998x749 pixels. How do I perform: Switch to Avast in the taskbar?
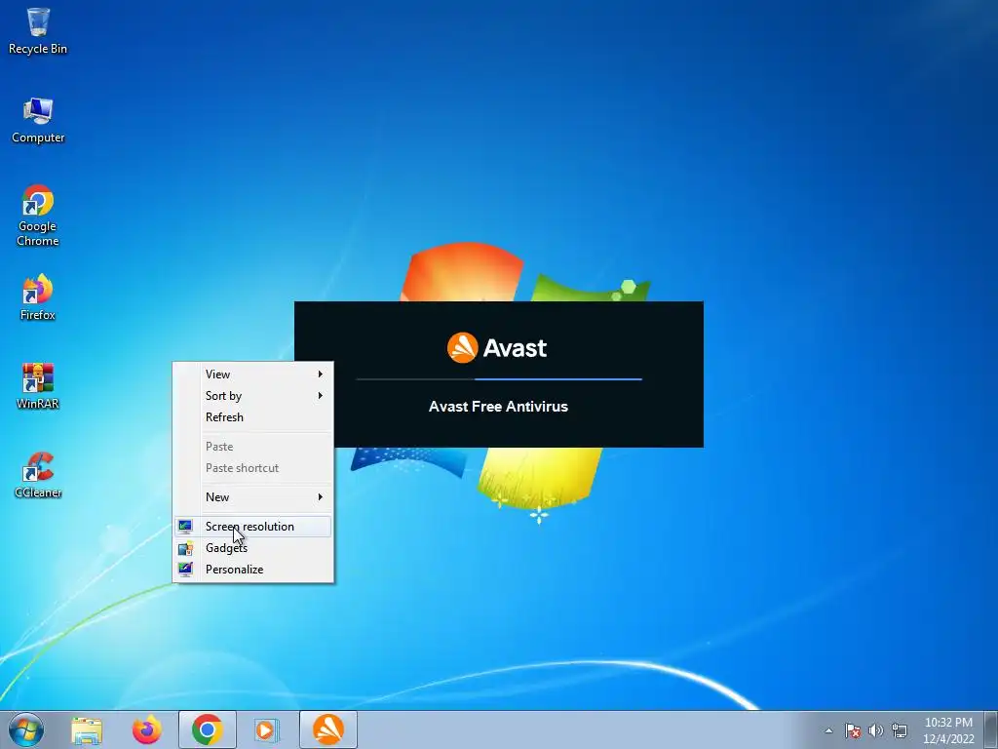click(328, 729)
